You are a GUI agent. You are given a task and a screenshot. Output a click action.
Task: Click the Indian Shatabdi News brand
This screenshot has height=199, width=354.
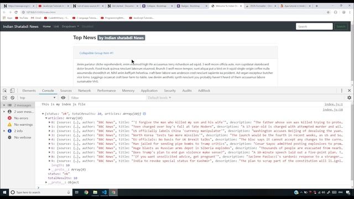point(21,27)
